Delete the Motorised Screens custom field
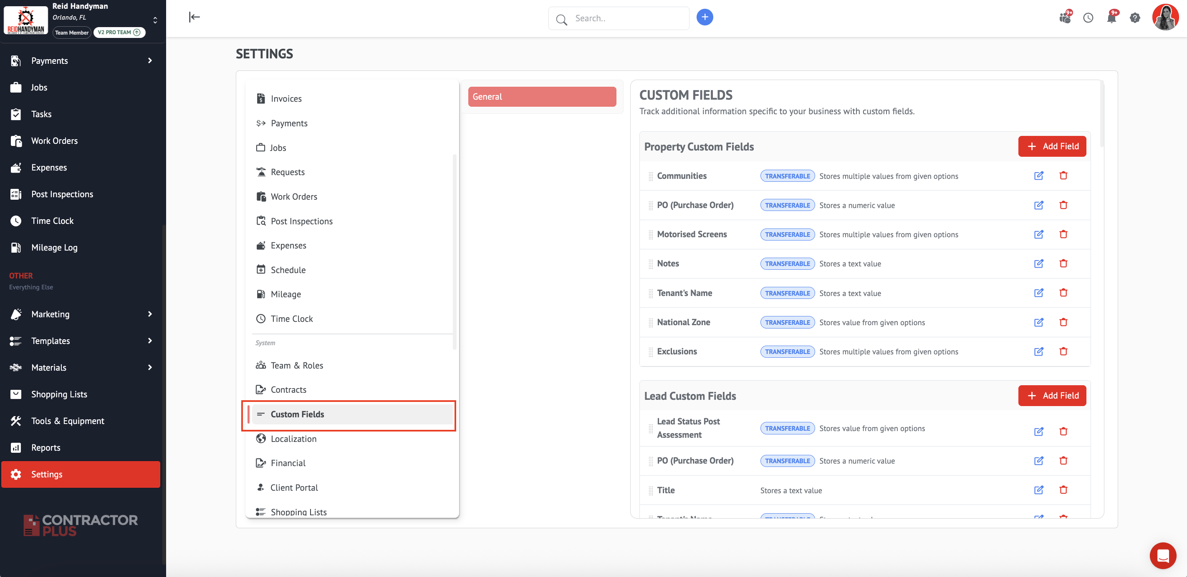Screen dimensions: 1187x577 (1063, 234)
